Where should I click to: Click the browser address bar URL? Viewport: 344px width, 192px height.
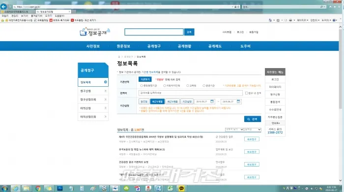[x=29, y=7]
